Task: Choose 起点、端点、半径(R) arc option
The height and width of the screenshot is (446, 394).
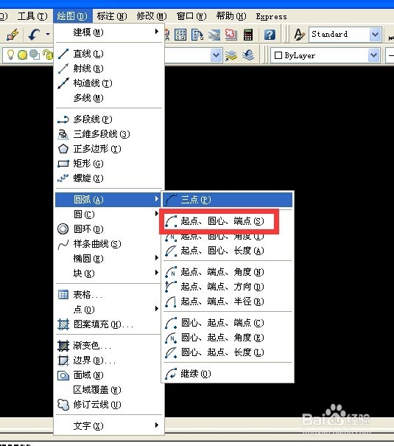Action: click(228, 302)
